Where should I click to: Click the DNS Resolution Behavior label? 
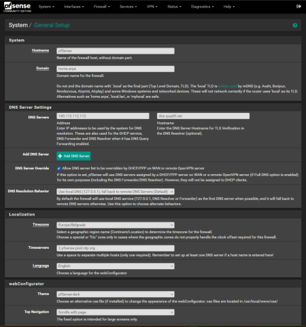[29, 191]
